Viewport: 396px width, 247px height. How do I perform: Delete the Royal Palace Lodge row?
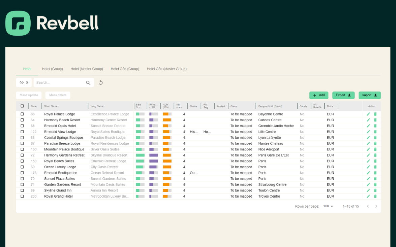pyautogui.click(x=375, y=114)
